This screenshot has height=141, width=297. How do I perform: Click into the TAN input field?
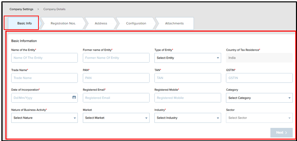click(188, 78)
